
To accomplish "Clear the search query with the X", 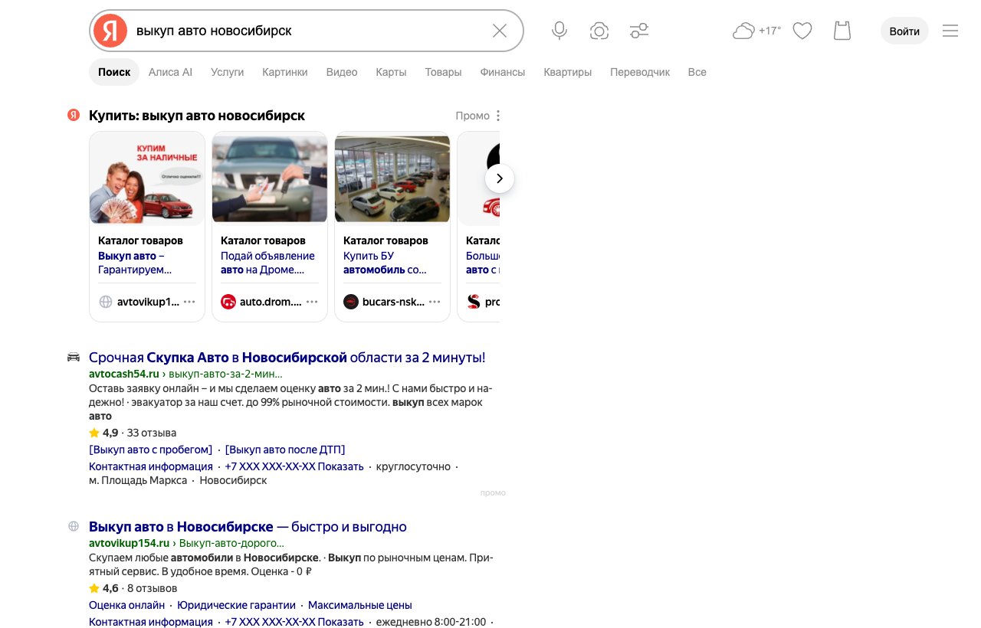I will pyautogui.click(x=500, y=31).
